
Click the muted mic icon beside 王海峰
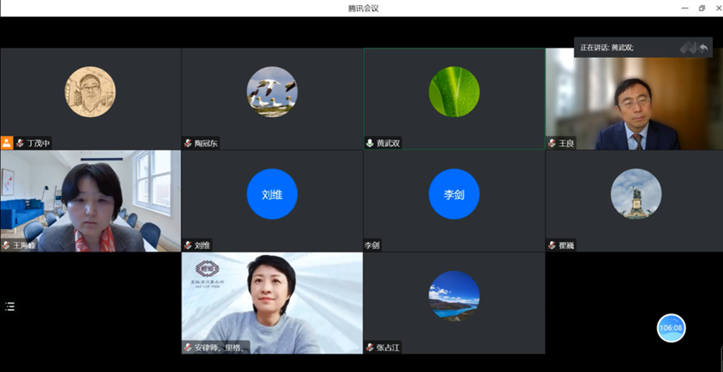tap(6, 246)
